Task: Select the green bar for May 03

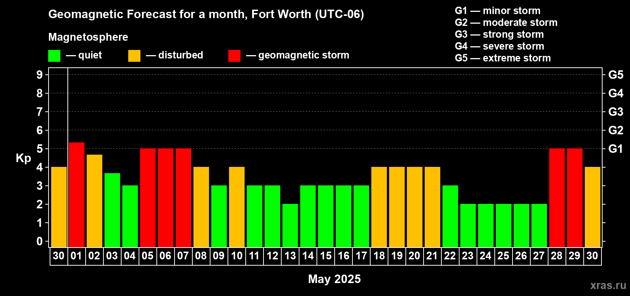Action: pyautogui.click(x=112, y=210)
